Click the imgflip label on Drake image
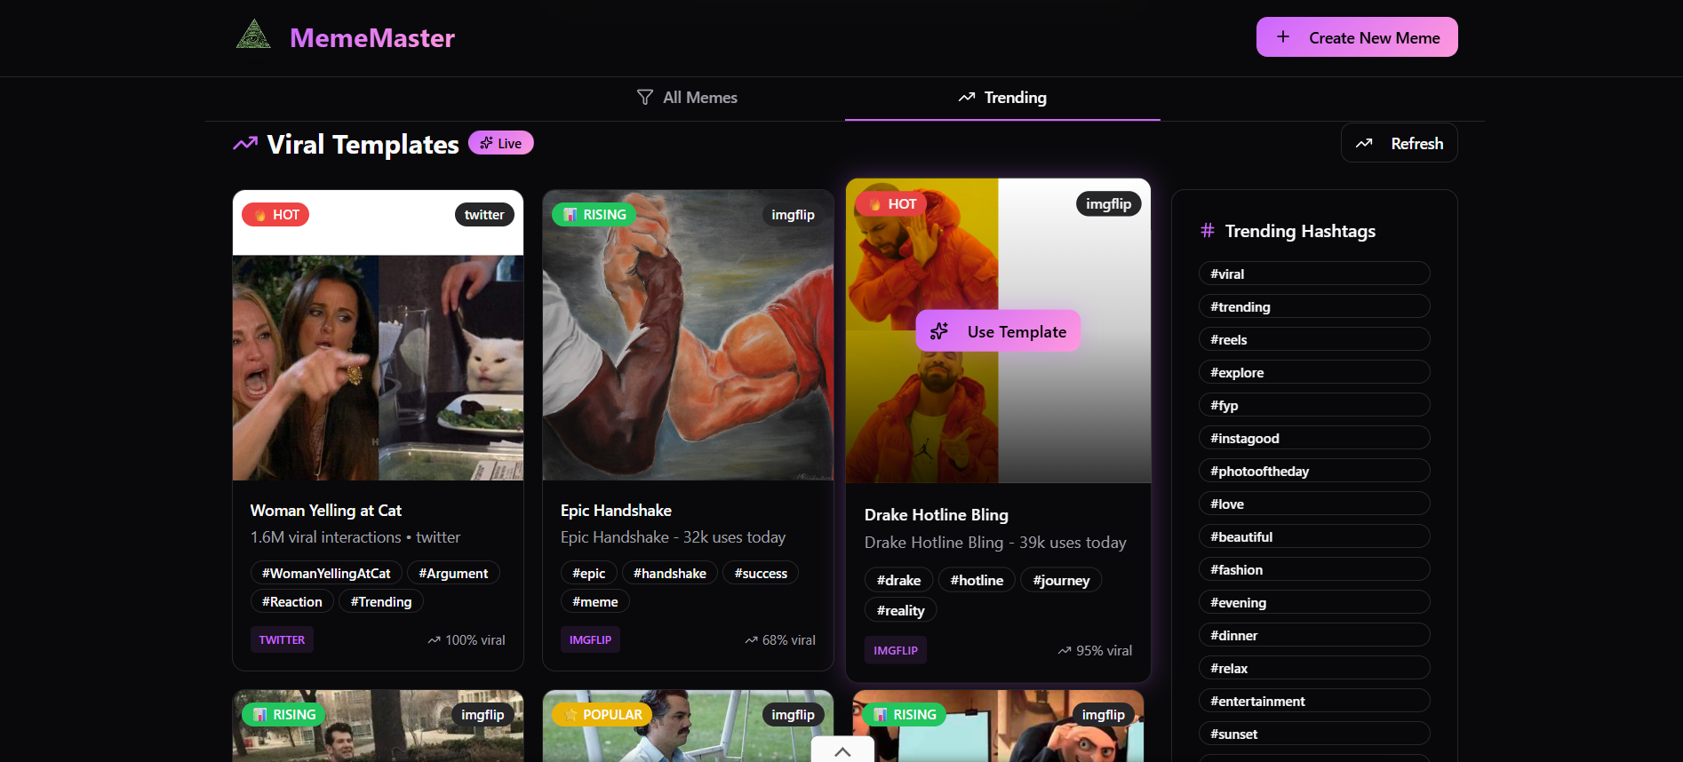1683x762 pixels. [x=1109, y=204]
